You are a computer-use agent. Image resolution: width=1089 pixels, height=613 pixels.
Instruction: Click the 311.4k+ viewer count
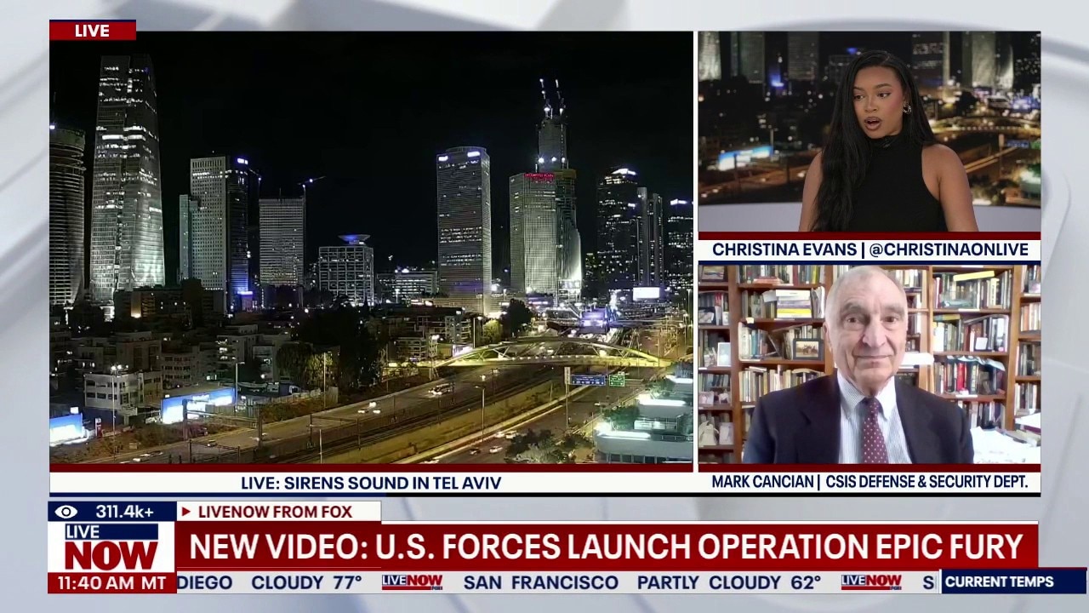coord(124,512)
